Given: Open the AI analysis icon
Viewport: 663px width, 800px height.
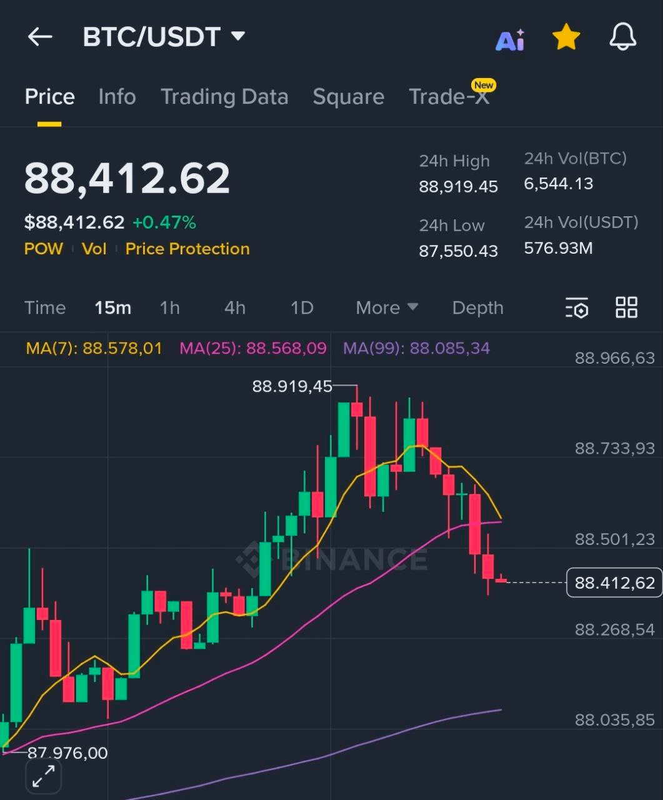Looking at the screenshot, I should 510,40.
